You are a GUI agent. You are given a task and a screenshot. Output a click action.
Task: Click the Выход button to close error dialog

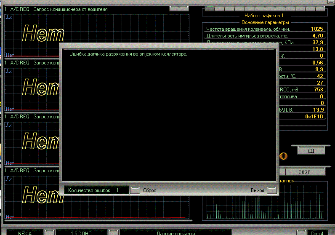point(272,190)
